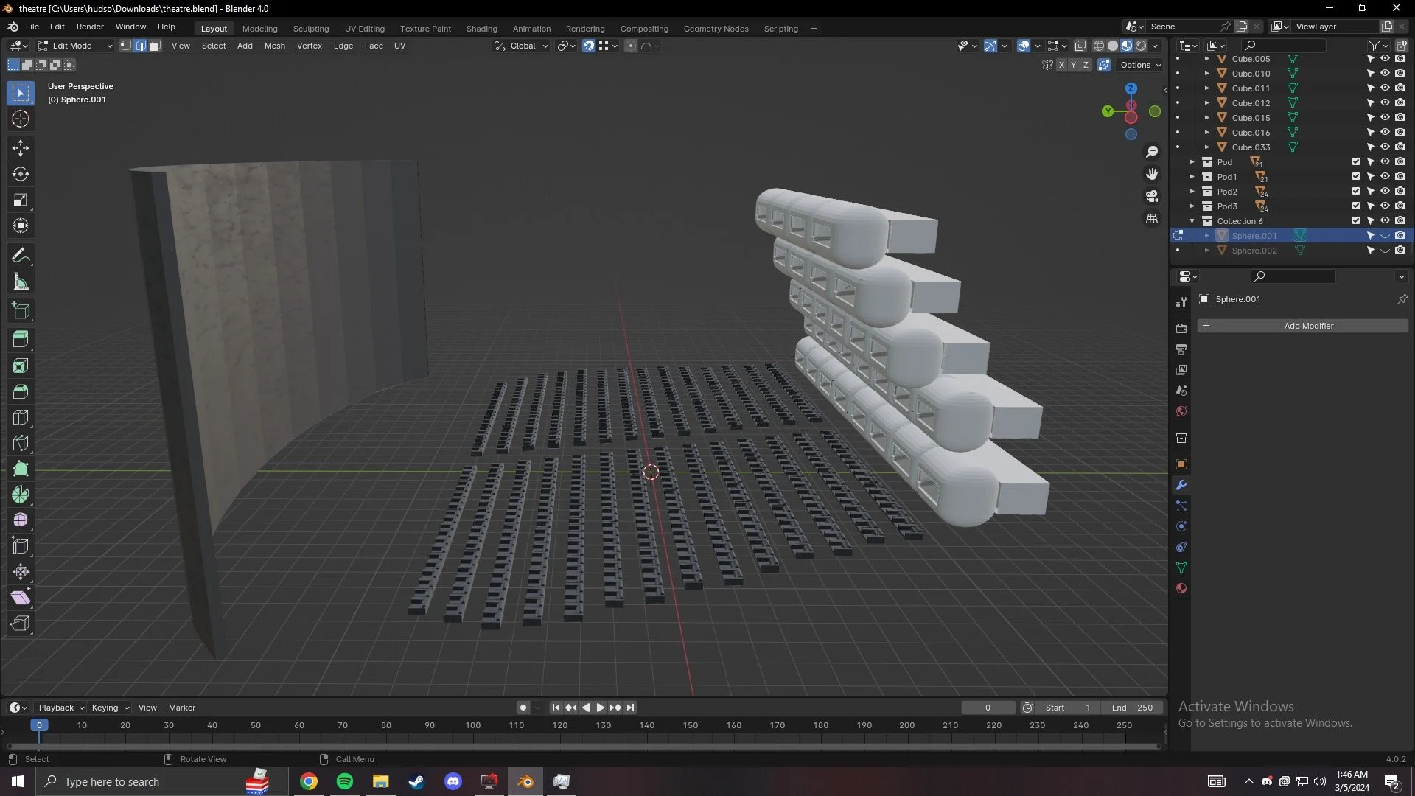Toggle the auto keying record button
Viewport: 1415px width, 796px height.
pos(523,708)
